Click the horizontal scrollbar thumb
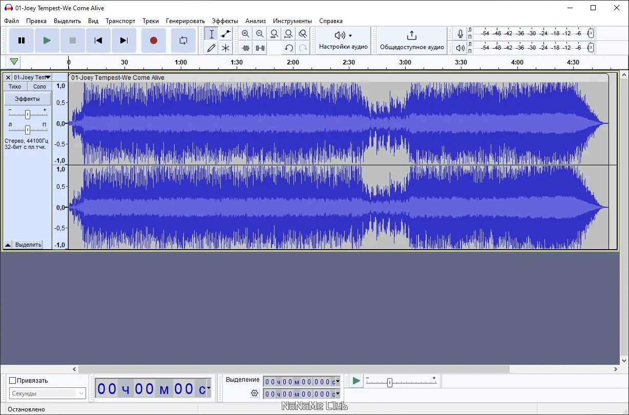The height and width of the screenshot is (415, 629). [x=293, y=369]
